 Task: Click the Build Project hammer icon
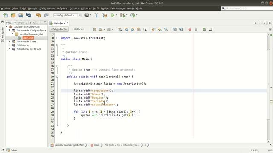point(96,15)
